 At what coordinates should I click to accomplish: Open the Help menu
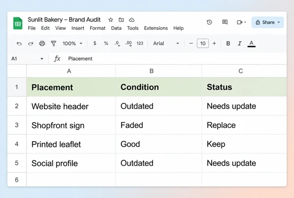pyautogui.click(x=178, y=28)
